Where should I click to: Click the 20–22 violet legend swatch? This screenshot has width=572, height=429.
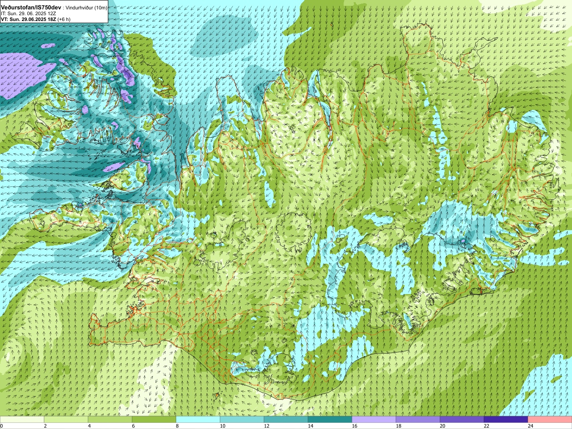(x=462, y=420)
